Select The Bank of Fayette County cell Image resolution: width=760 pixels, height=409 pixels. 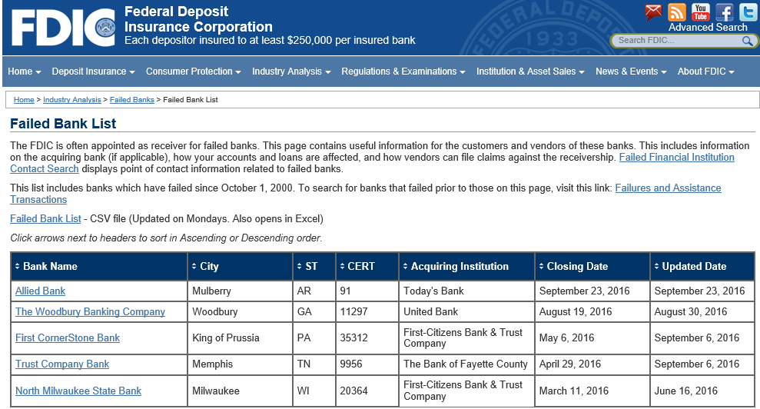466,364
